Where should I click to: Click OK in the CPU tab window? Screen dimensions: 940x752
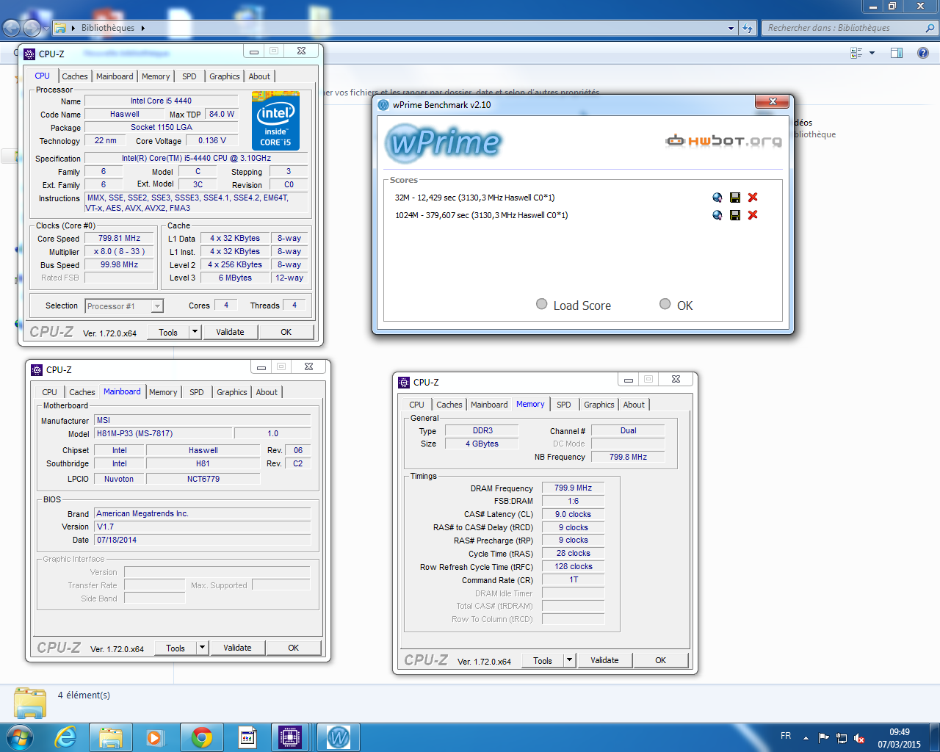point(286,332)
